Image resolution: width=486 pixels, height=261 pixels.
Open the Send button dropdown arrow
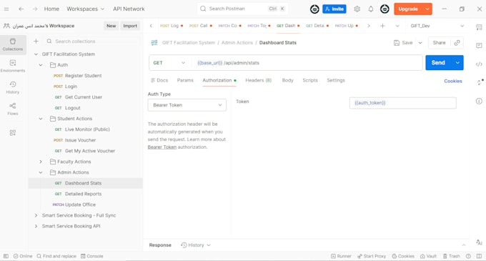(x=457, y=63)
